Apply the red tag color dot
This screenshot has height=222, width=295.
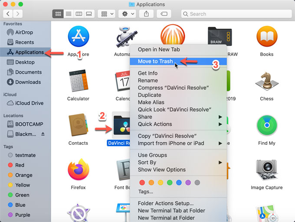[x=142, y=183]
